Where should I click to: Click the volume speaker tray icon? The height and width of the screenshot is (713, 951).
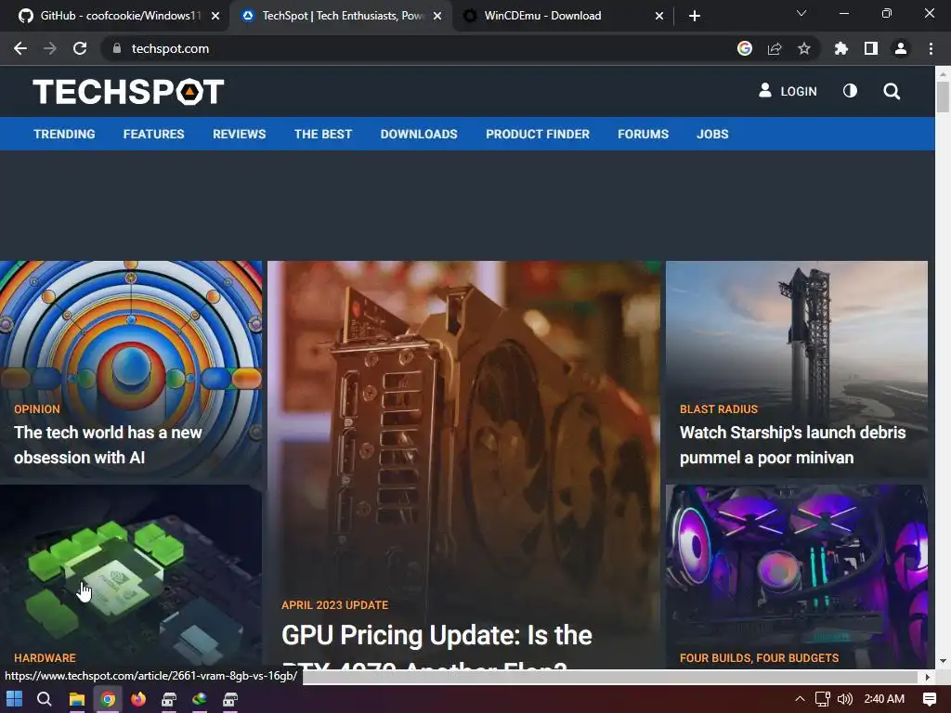(x=845, y=699)
